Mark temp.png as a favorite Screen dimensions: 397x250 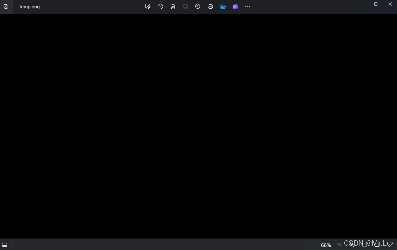[185, 6]
